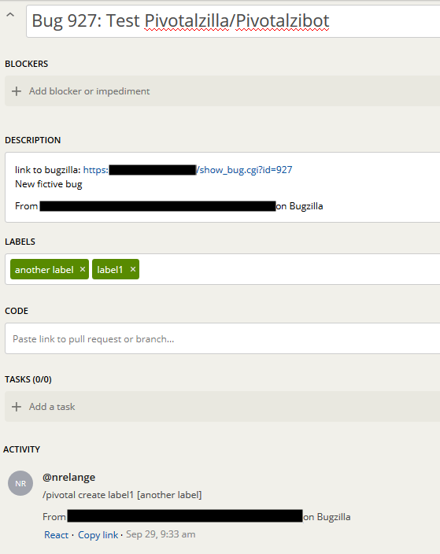Screen dimensions: 440x554
Task: Click the LABELS section heading
Action: click(x=20, y=242)
